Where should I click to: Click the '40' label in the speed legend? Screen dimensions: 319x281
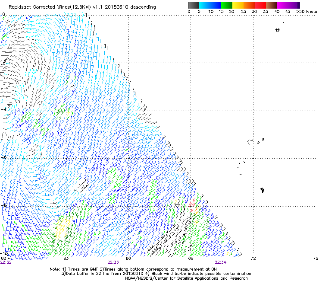coord(277,12)
